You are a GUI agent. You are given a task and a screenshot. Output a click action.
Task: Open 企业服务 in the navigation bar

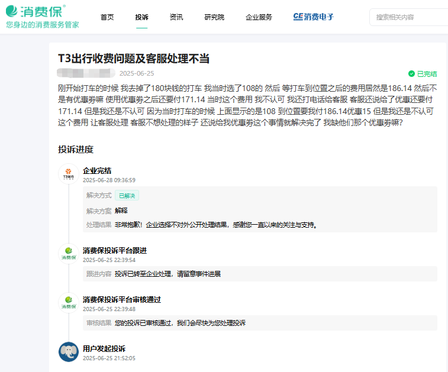[259, 17]
